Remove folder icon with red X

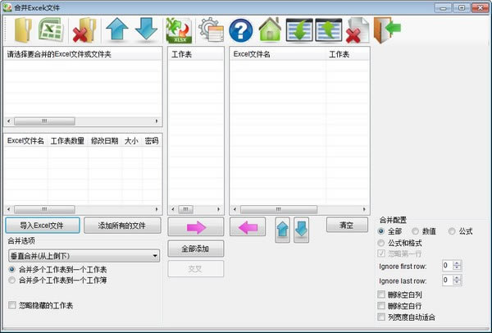pyautogui.click(x=84, y=30)
